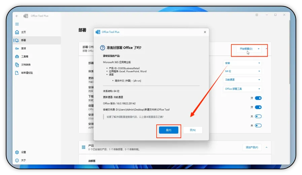This screenshot has height=175, width=302.
Task: Click the question mark icon in the dialog
Action: pyautogui.click(x=102, y=48)
